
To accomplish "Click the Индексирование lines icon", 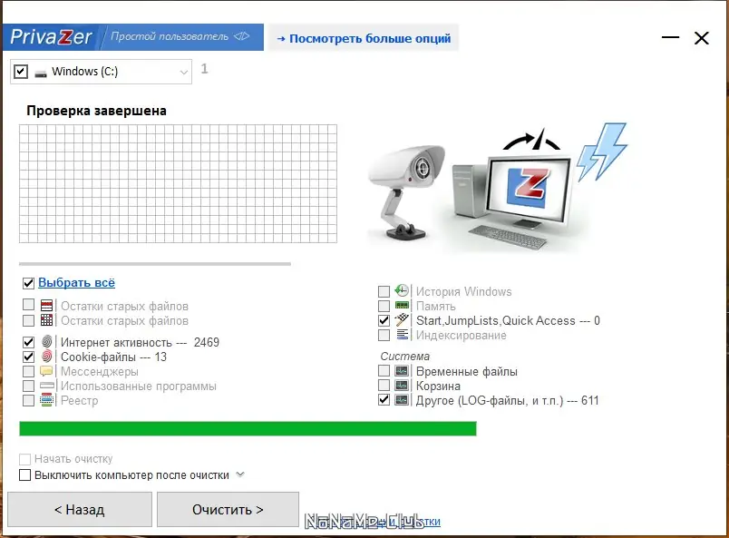I will click(x=403, y=335).
